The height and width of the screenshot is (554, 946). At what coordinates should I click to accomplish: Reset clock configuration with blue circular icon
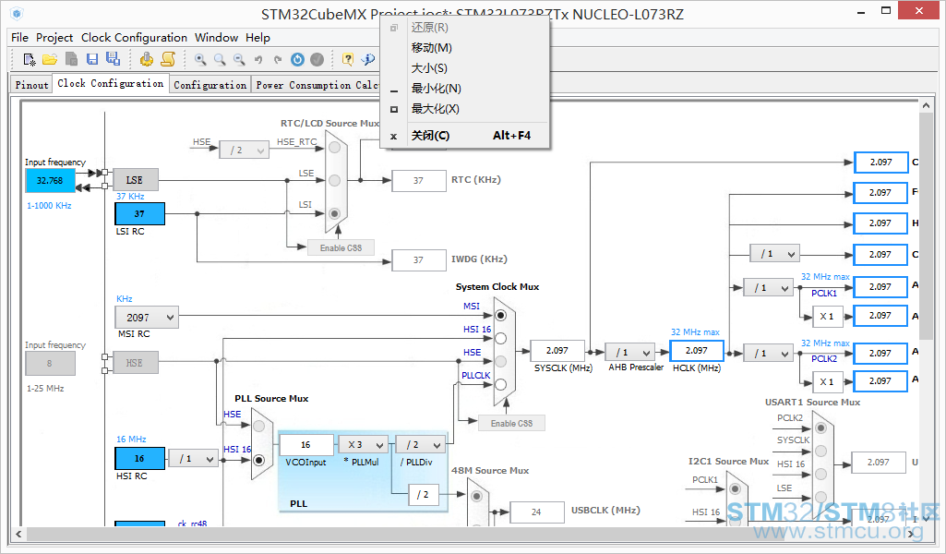pyautogui.click(x=297, y=59)
